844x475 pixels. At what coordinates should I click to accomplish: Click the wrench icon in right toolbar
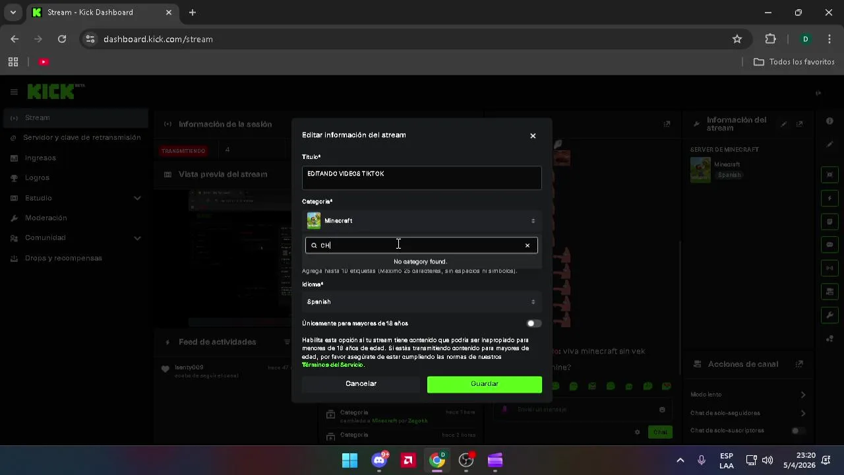click(829, 315)
